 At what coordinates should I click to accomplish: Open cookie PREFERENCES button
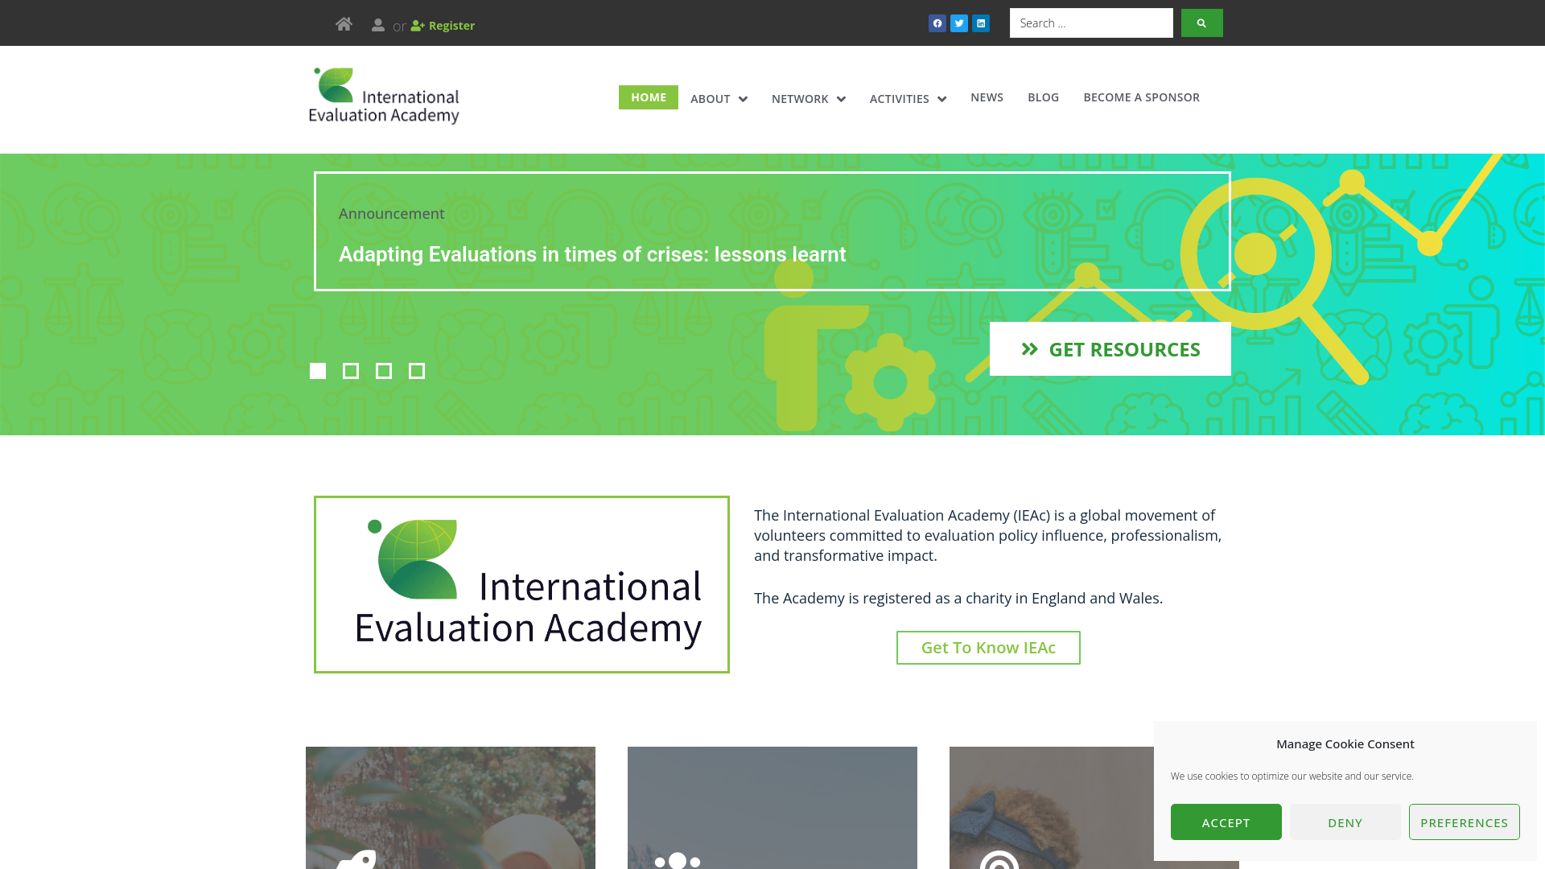coord(1464,822)
